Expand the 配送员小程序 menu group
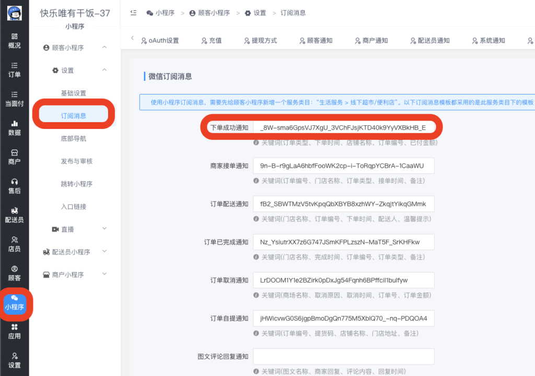 tap(72, 252)
